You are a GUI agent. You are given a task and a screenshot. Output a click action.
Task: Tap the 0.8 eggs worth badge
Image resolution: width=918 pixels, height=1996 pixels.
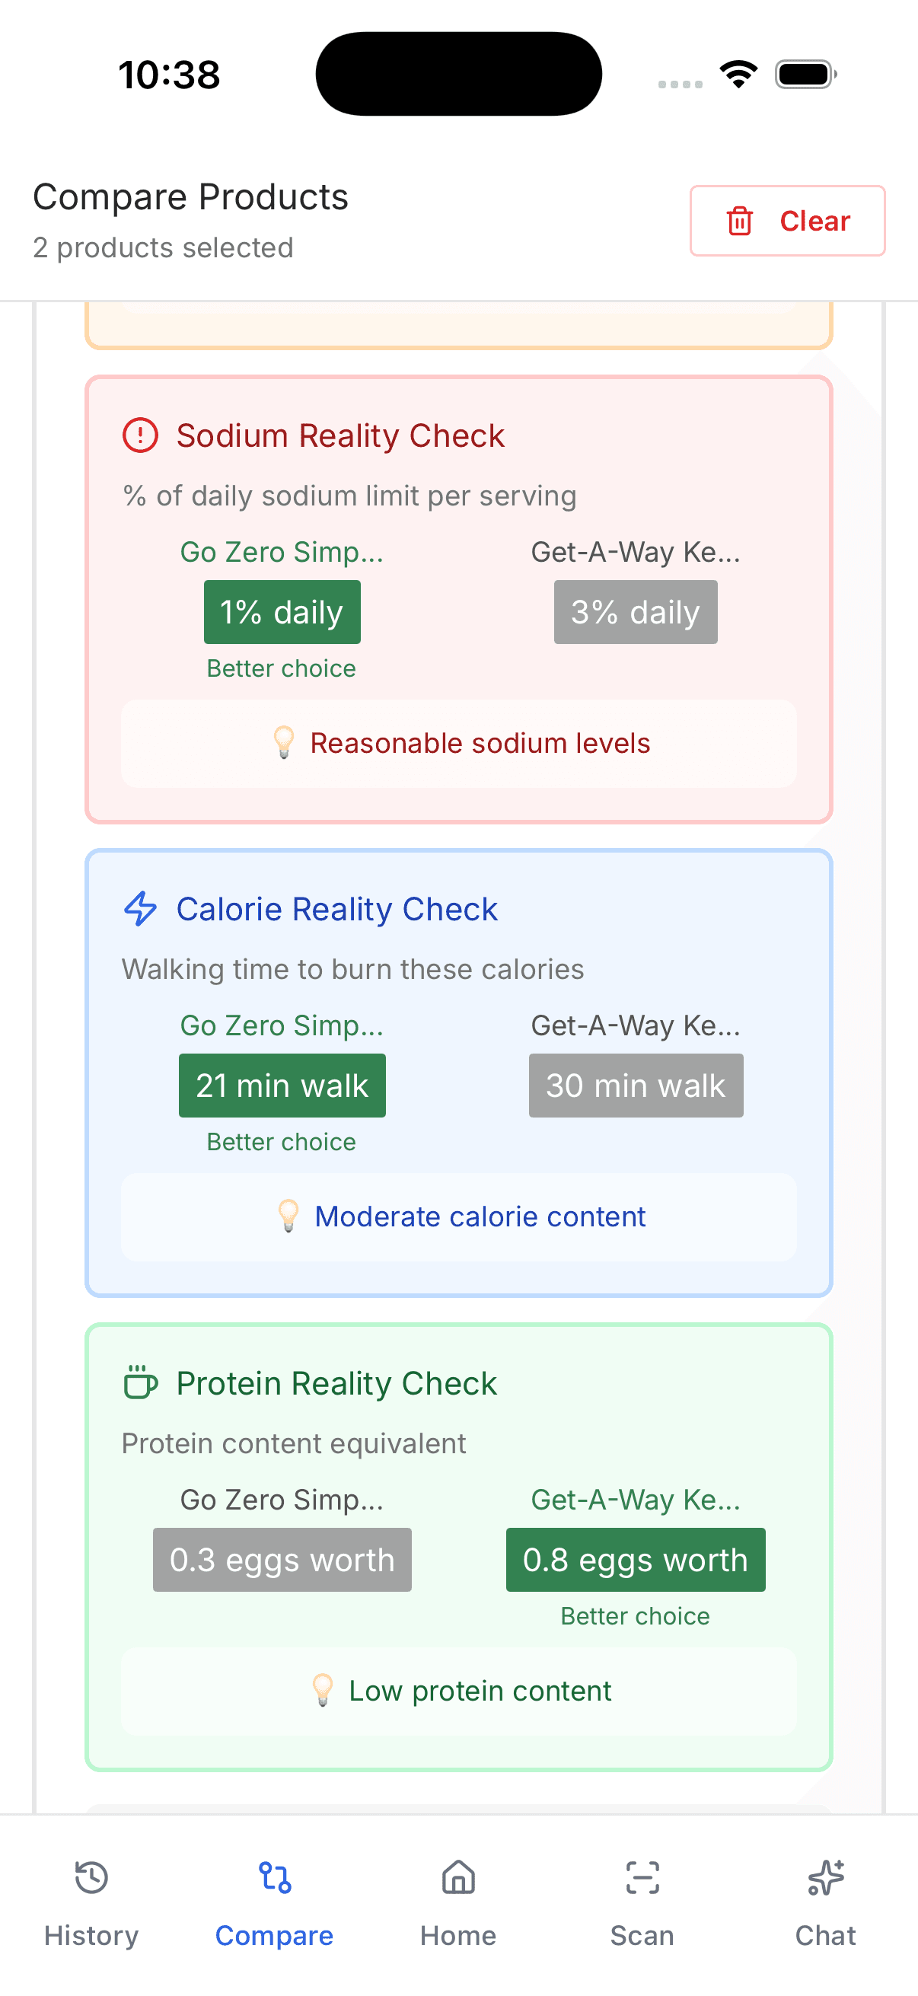coord(636,1560)
